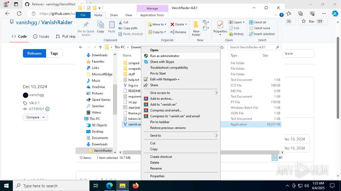
Task: Click the Cut scissors icon
Action: point(120,22)
